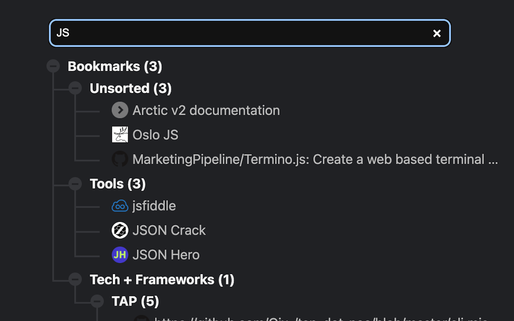Screen dimensions: 514x321
Task: Open the Oslo JS bookmark
Action: [x=155, y=135]
